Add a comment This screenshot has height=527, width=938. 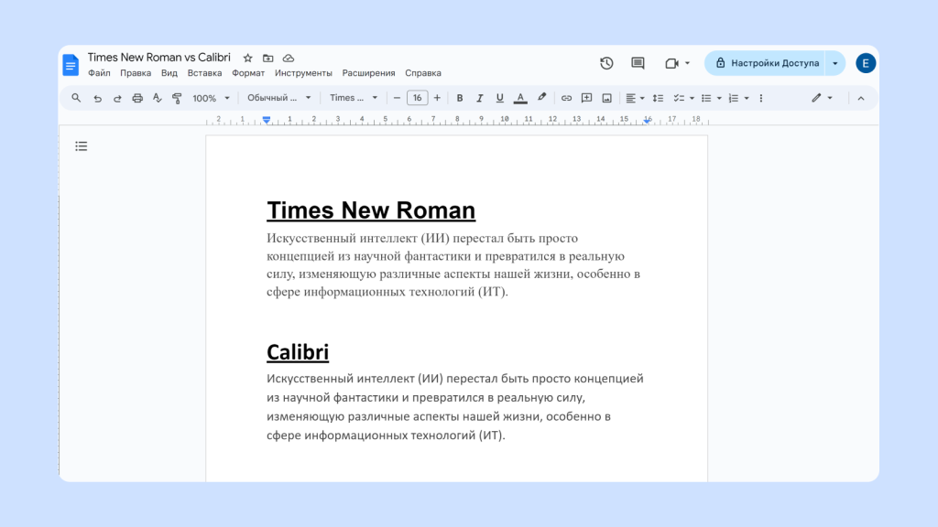pyautogui.click(x=586, y=97)
